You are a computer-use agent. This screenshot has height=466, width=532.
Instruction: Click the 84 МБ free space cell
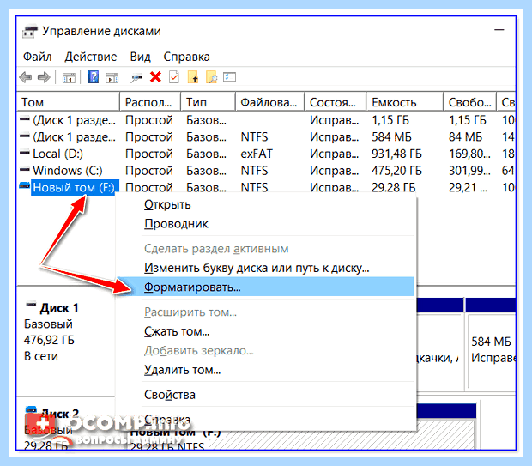(465, 136)
